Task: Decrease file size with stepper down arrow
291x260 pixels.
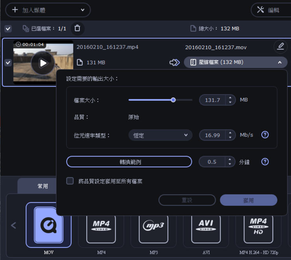Action: pos(230,102)
